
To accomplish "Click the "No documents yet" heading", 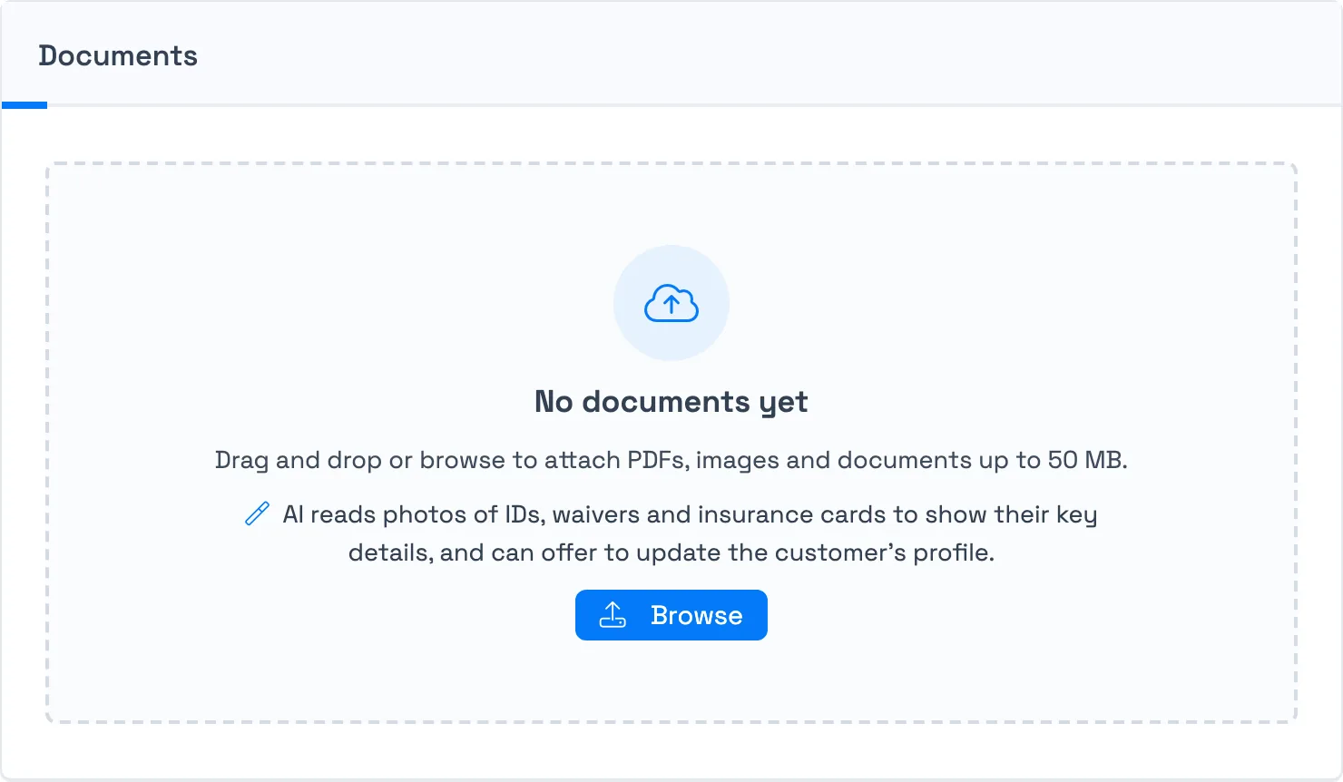I will pyautogui.click(x=671, y=402).
